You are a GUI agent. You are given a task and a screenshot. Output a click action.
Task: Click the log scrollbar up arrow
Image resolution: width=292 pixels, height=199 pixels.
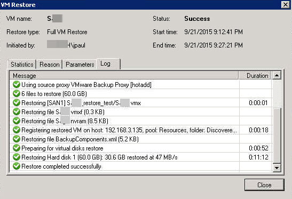click(x=277, y=75)
